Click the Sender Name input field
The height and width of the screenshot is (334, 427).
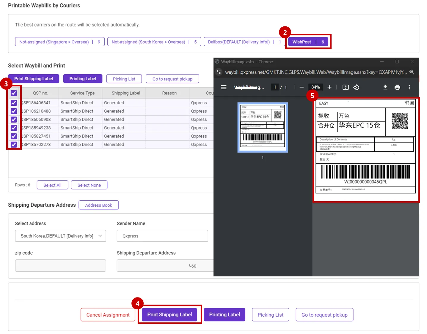coord(162,236)
